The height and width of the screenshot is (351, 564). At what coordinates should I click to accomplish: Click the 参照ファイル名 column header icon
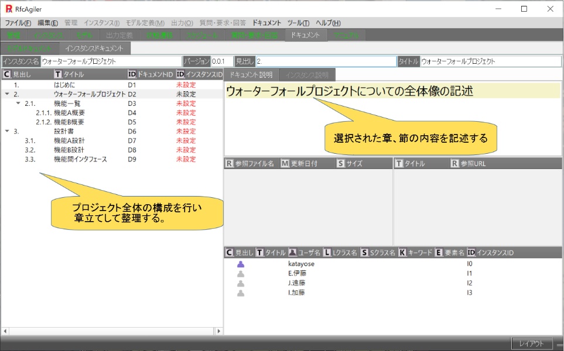[229, 164]
